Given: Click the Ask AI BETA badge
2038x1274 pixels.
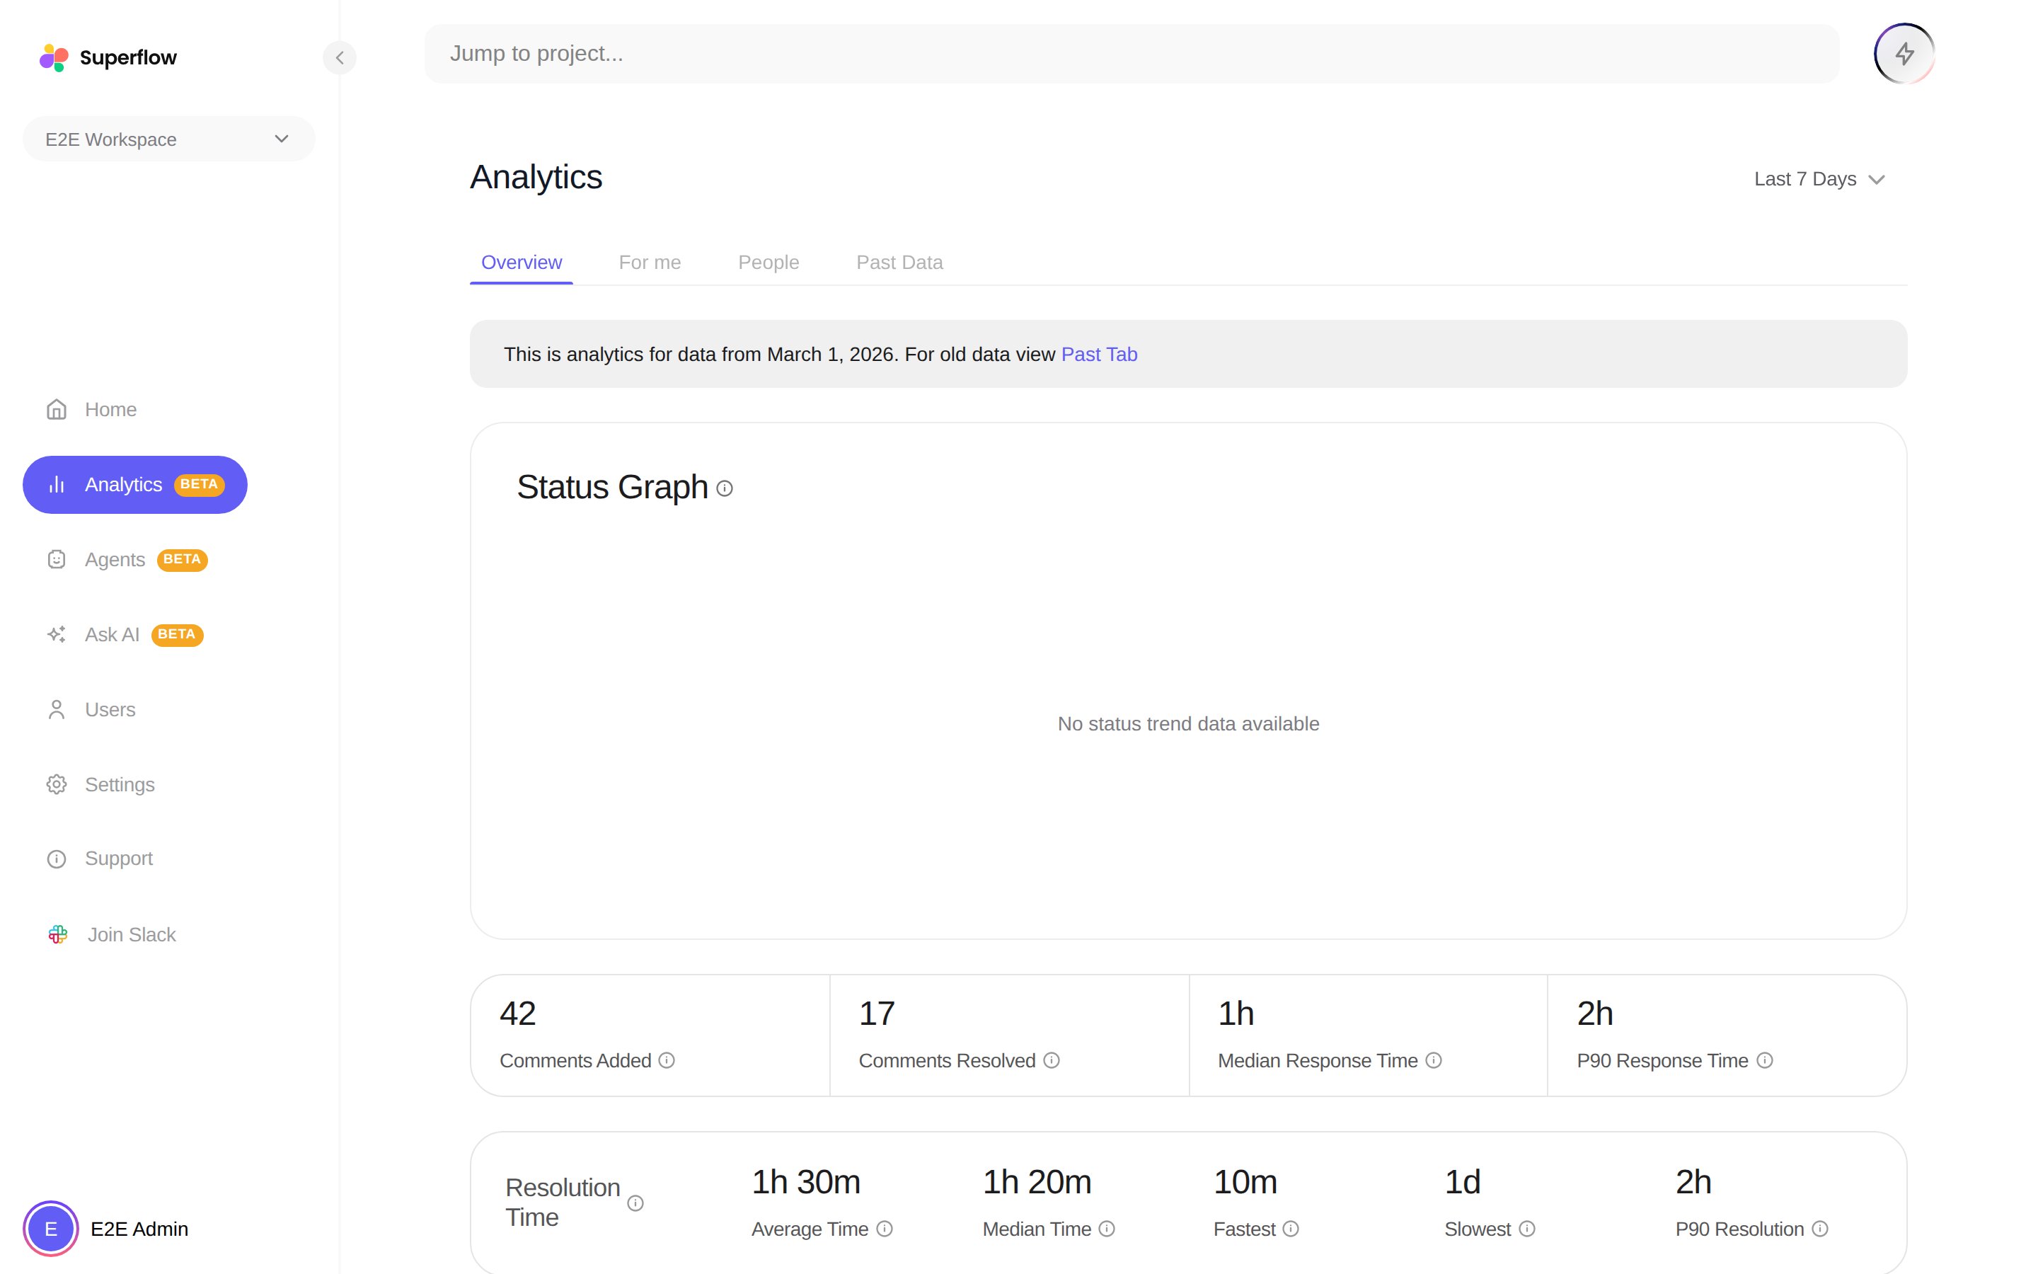Looking at the screenshot, I should click(177, 634).
